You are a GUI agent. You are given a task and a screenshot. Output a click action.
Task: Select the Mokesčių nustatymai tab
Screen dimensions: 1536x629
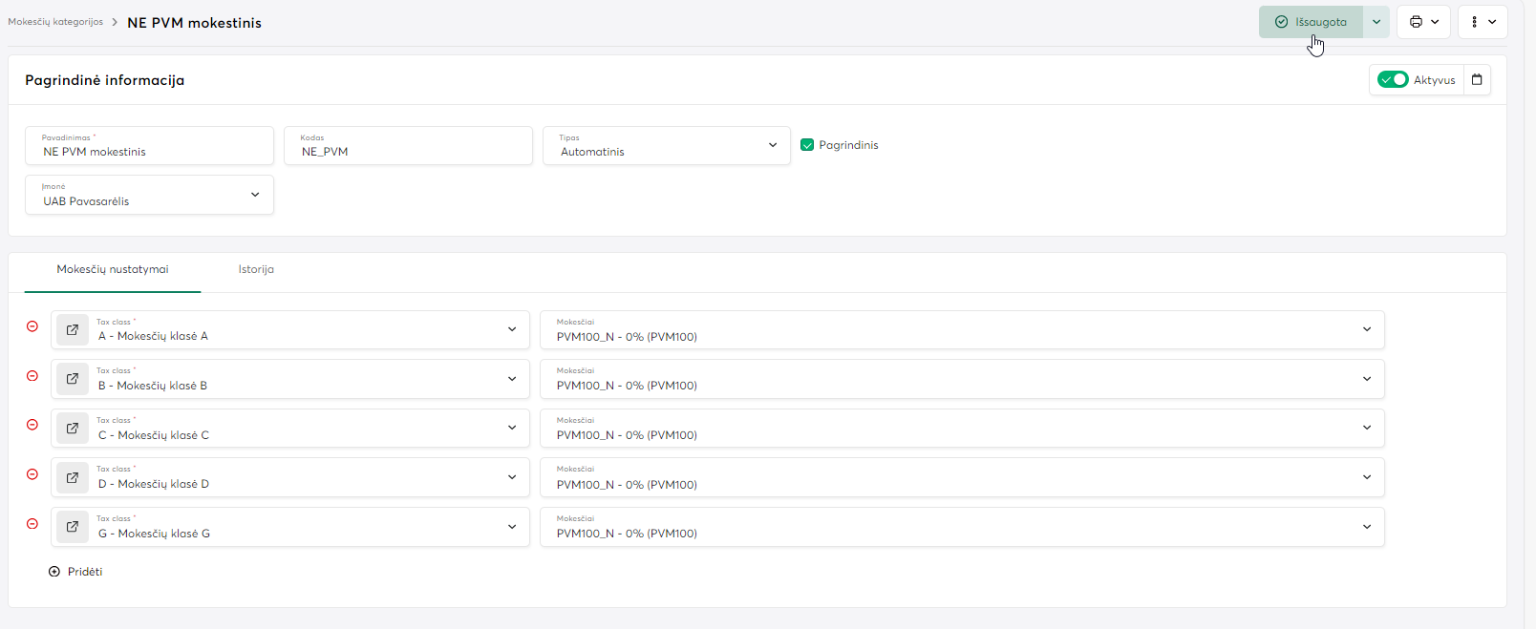113,269
